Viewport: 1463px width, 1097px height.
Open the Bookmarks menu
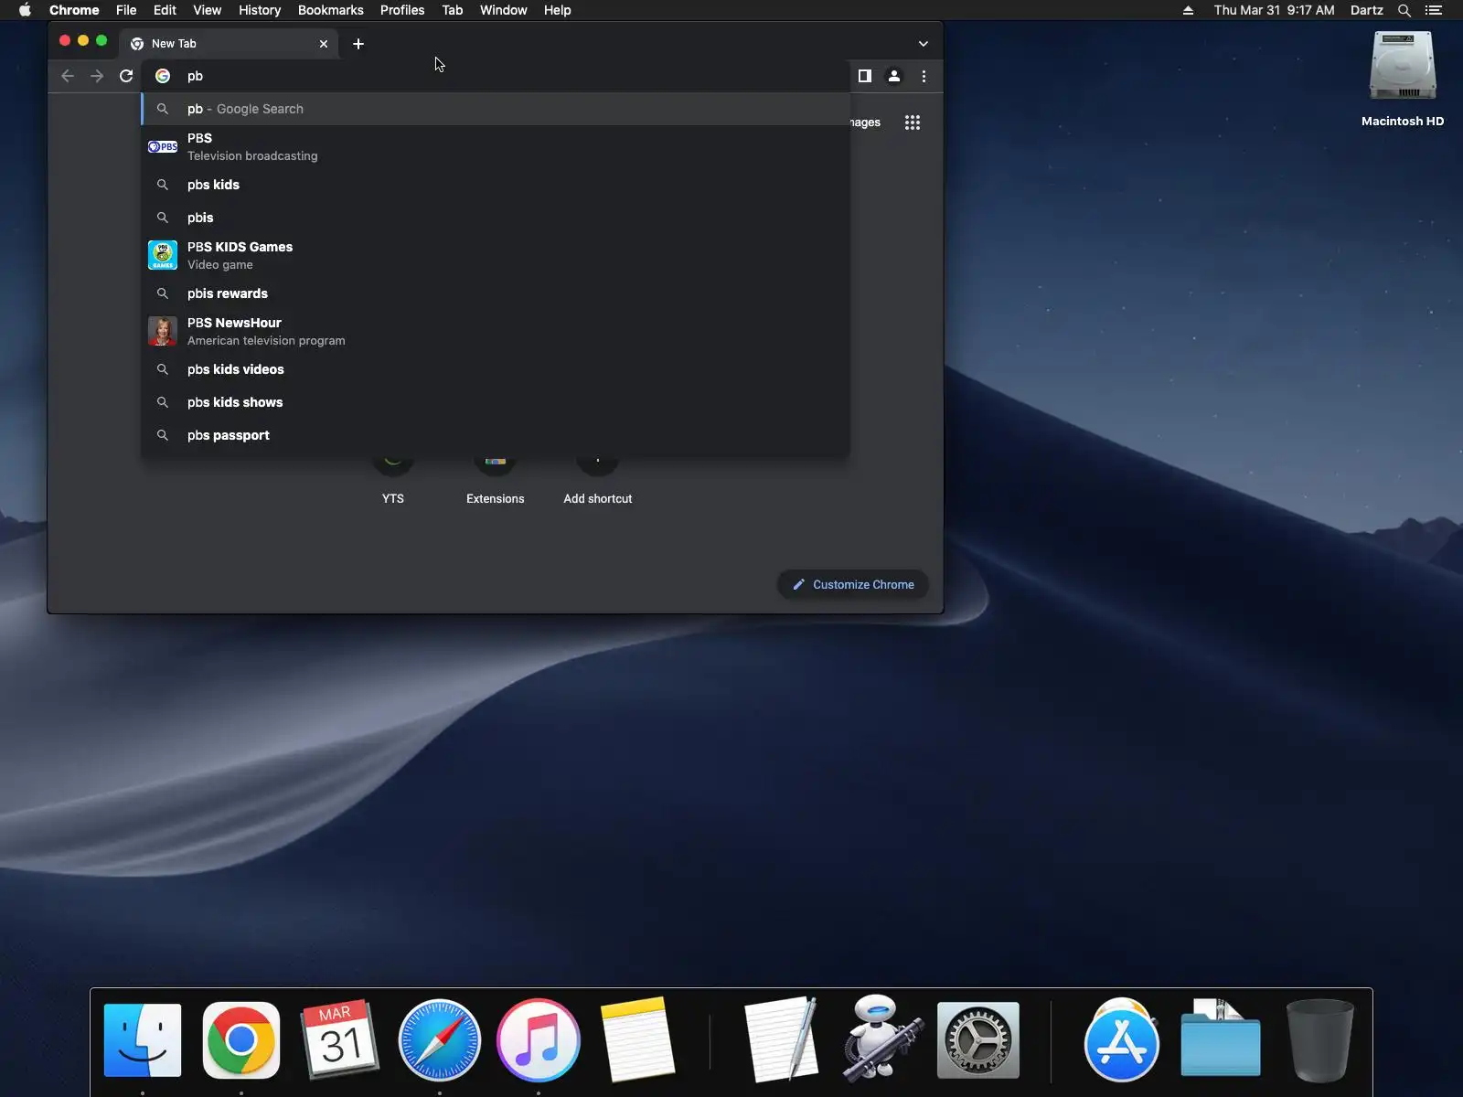331,10
